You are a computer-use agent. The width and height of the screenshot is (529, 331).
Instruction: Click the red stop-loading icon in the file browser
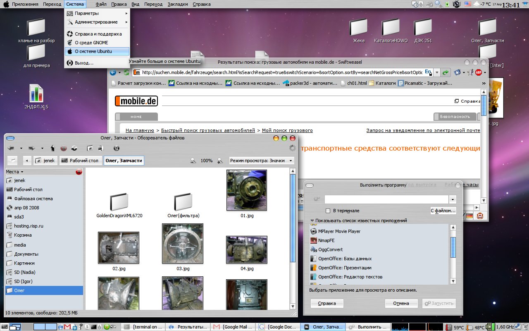[64, 148]
